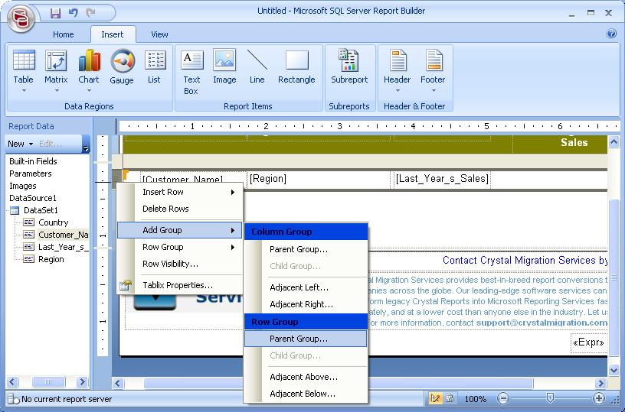
Task: Switch to the Home ribbon tab
Action: pos(64,34)
